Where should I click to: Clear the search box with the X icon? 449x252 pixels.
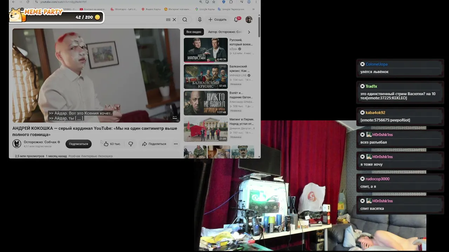(174, 20)
